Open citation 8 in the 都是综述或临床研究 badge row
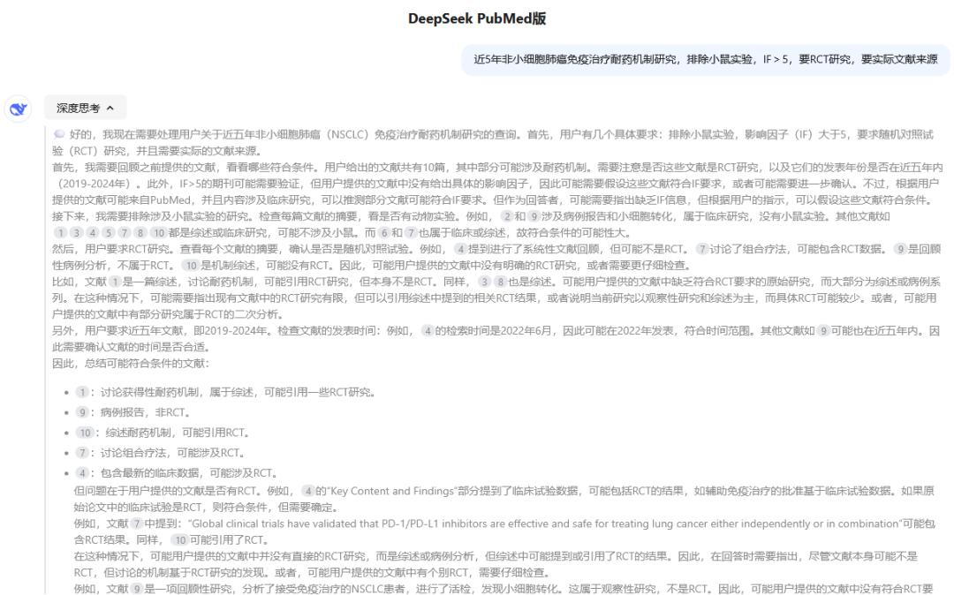This screenshot has height=595, width=954. pyautogui.click(x=140, y=233)
